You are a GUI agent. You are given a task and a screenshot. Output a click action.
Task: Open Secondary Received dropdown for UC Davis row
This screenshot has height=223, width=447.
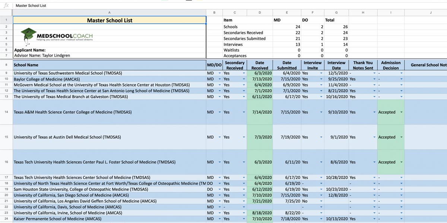pos(244,207)
